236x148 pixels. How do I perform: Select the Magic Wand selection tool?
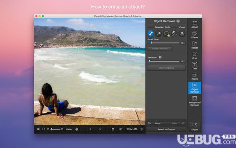pos(159,34)
